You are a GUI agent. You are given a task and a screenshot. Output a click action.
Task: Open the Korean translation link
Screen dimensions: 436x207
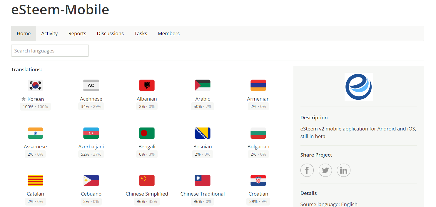tap(36, 99)
